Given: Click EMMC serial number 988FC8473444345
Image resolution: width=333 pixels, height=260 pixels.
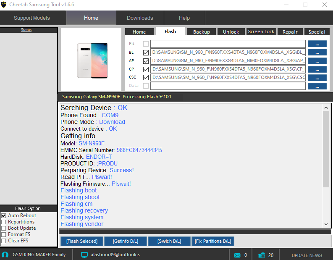Looking at the screenshot, I should pyautogui.click(x=139, y=150).
